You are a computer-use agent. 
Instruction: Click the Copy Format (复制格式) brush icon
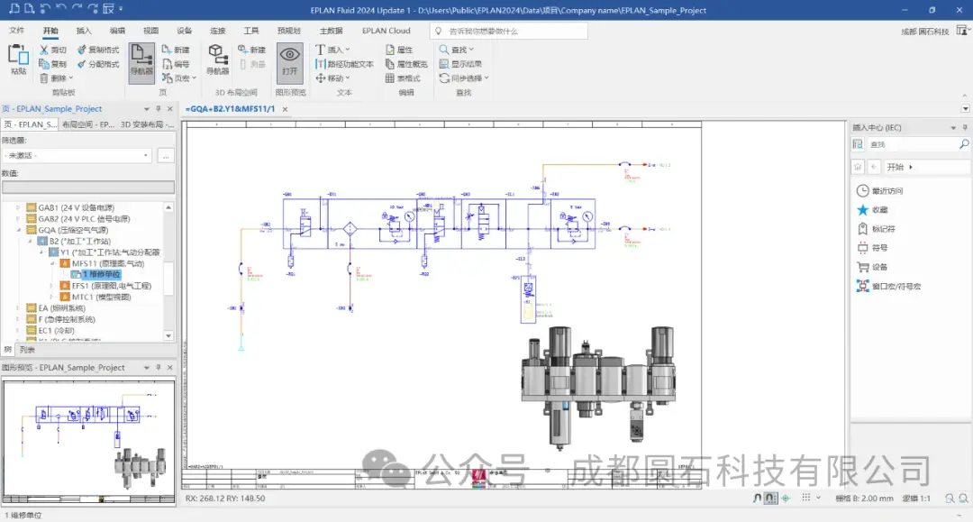[x=81, y=50]
